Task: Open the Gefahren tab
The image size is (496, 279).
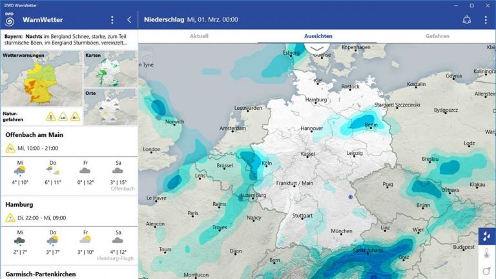Action: [437, 36]
